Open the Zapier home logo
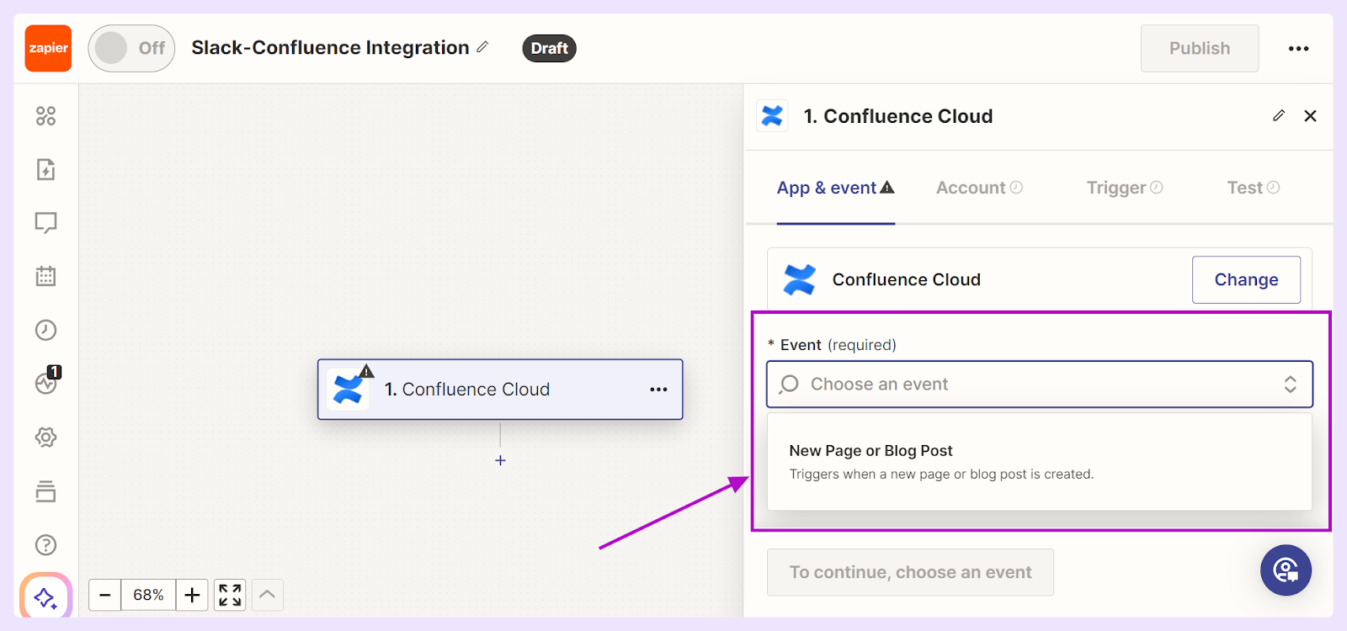Image resolution: width=1347 pixels, height=631 pixels. tap(48, 48)
